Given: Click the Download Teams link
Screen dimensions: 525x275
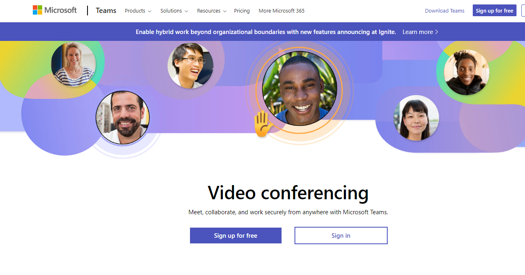Looking at the screenshot, I should pyautogui.click(x=444, y=11).
